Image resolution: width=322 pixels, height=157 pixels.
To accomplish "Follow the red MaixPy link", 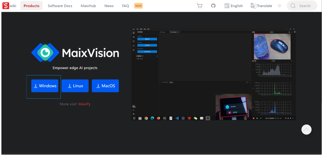I will click(84, 104).
